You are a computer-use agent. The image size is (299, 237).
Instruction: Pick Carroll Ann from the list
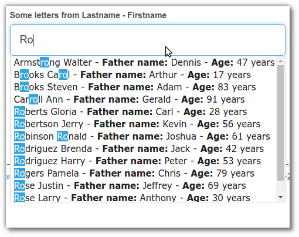(144, 100)
